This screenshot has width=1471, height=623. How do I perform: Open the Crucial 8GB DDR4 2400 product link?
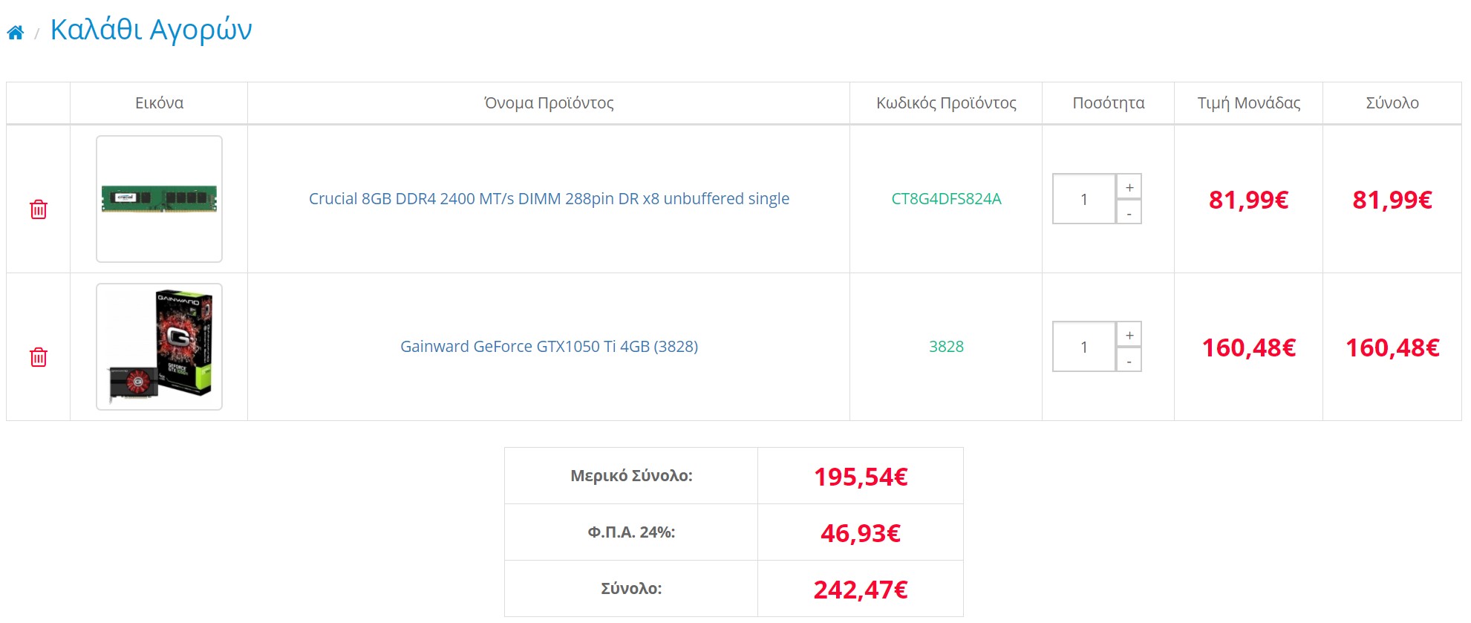(549, 199)
